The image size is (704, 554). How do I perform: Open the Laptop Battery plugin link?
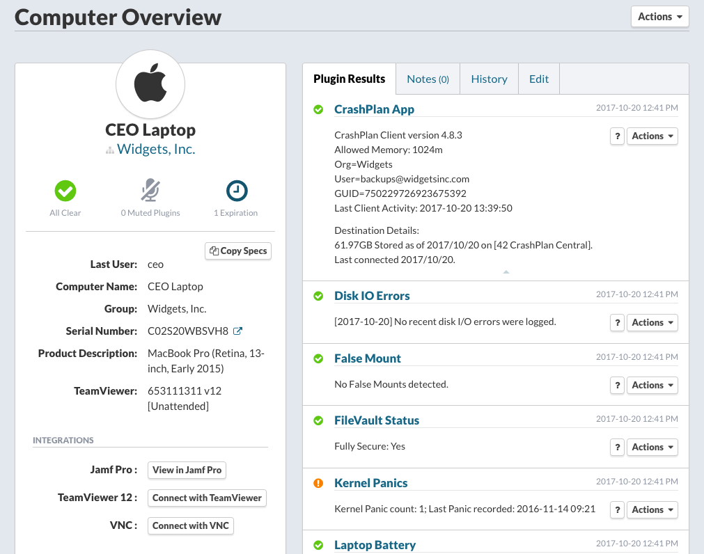tap(375, 545)
